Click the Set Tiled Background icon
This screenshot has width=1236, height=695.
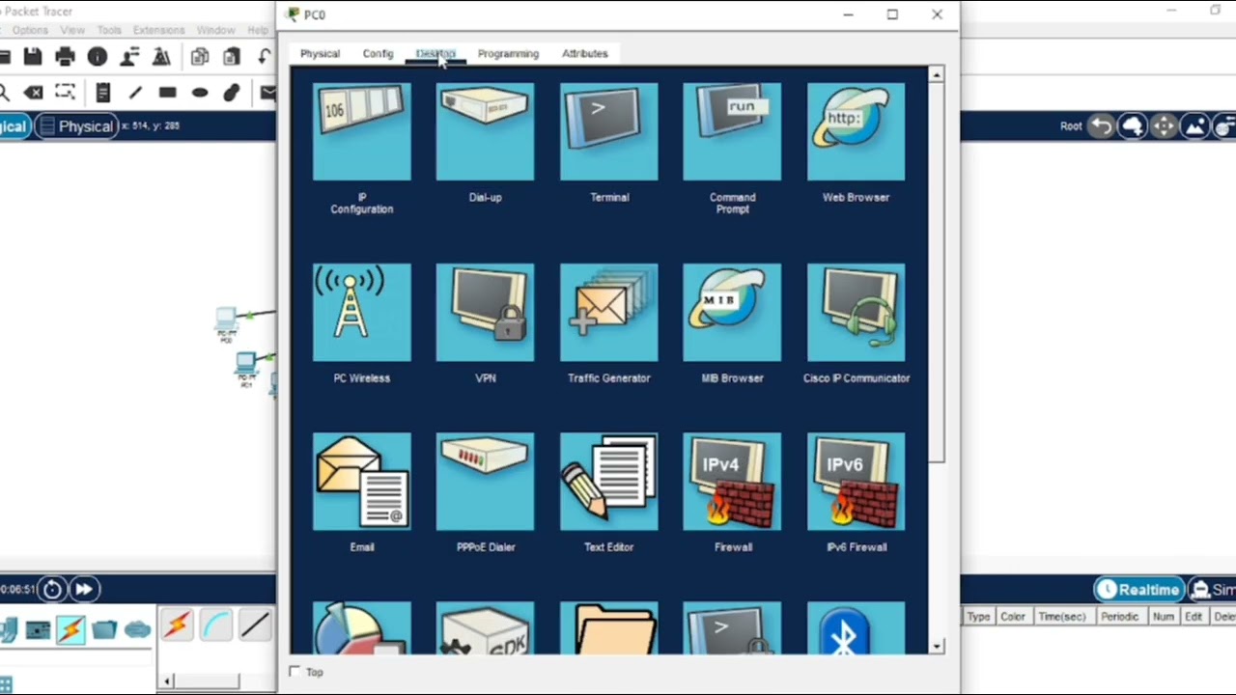click(x=1194, y=126)
